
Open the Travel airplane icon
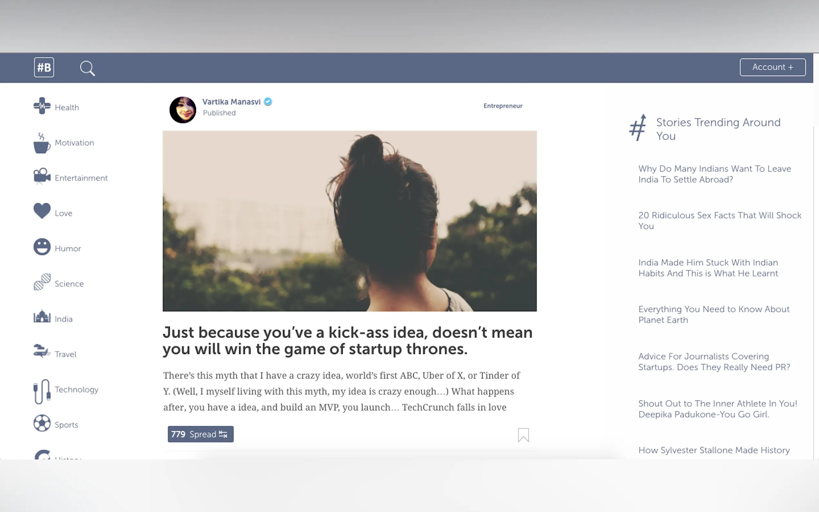pos(42,351)
